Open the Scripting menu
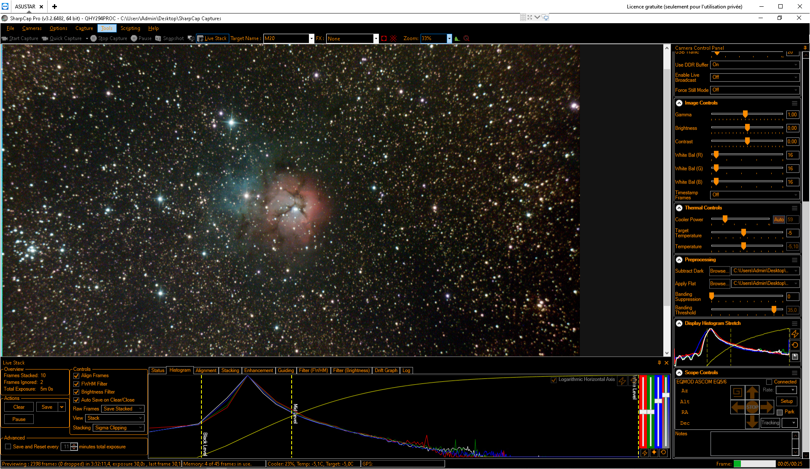Viewport: 810px width, 469px height. coord(130,28)
